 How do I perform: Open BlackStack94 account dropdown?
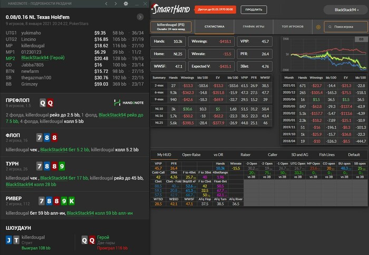point(345,10)
